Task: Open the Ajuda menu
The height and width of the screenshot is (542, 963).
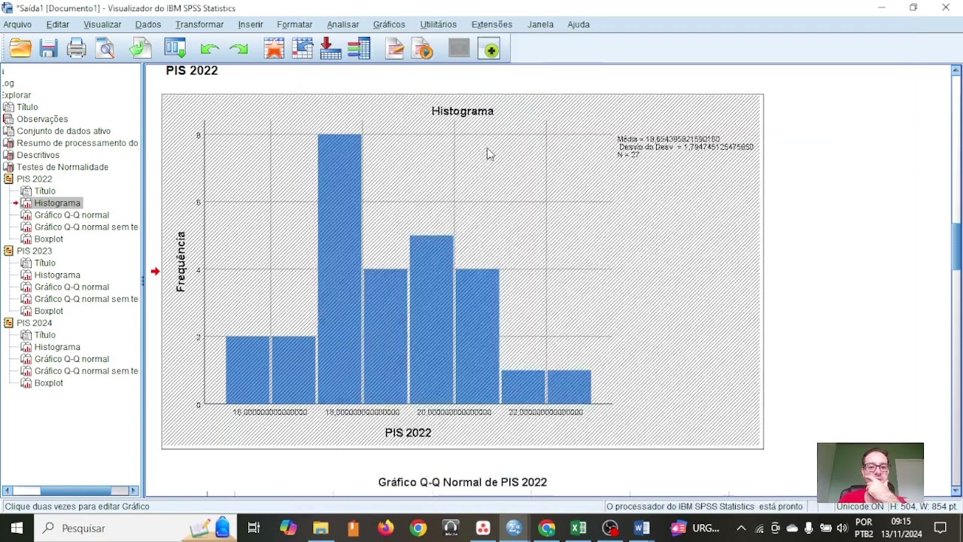Action: click(x=578, y=25)
